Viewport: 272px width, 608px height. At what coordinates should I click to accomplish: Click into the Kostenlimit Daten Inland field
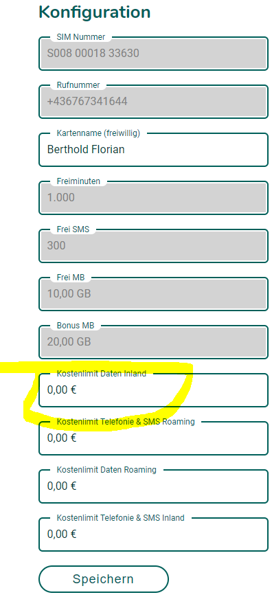(153, 390)
